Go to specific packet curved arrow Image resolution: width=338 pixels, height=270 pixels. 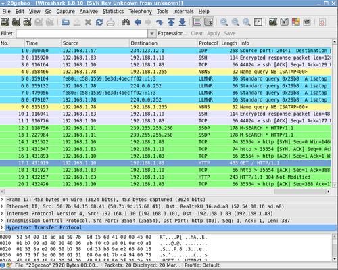click(160, 22)
